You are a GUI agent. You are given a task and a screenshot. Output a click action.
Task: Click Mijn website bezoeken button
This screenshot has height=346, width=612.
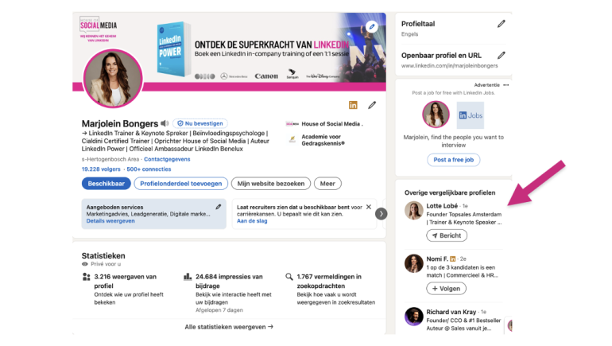click(271, 184)
